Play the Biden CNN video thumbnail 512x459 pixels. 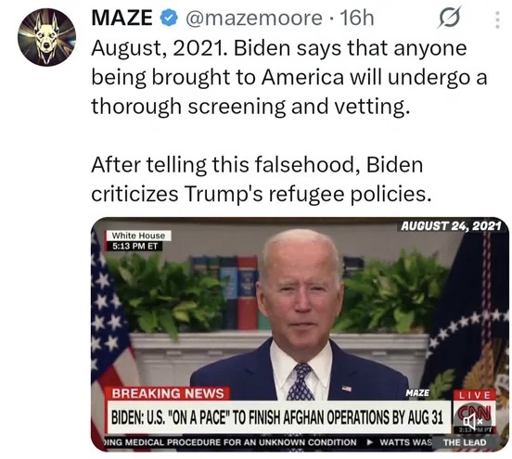point(301,334)
